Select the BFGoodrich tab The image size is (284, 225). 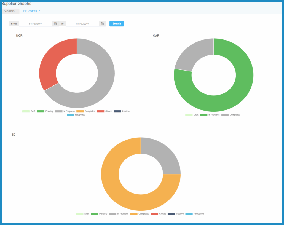tap(30, 11)
